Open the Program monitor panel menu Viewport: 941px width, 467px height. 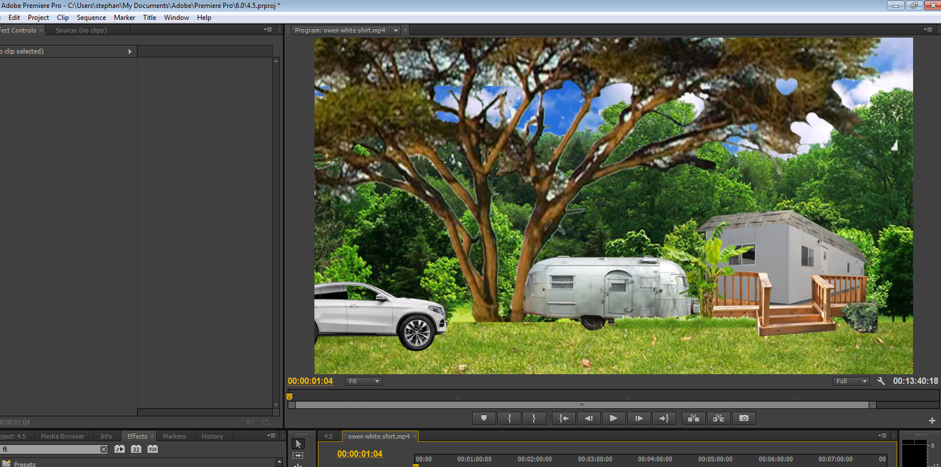[x=928, y=30]
